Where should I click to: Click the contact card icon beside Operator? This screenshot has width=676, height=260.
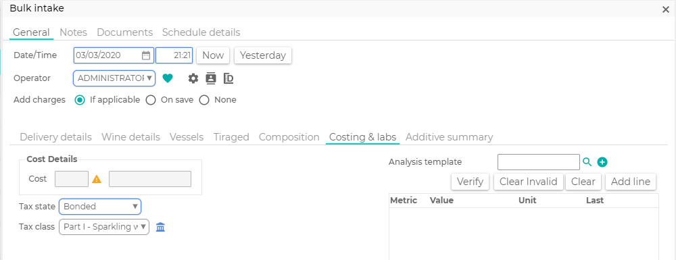(210, 78)
